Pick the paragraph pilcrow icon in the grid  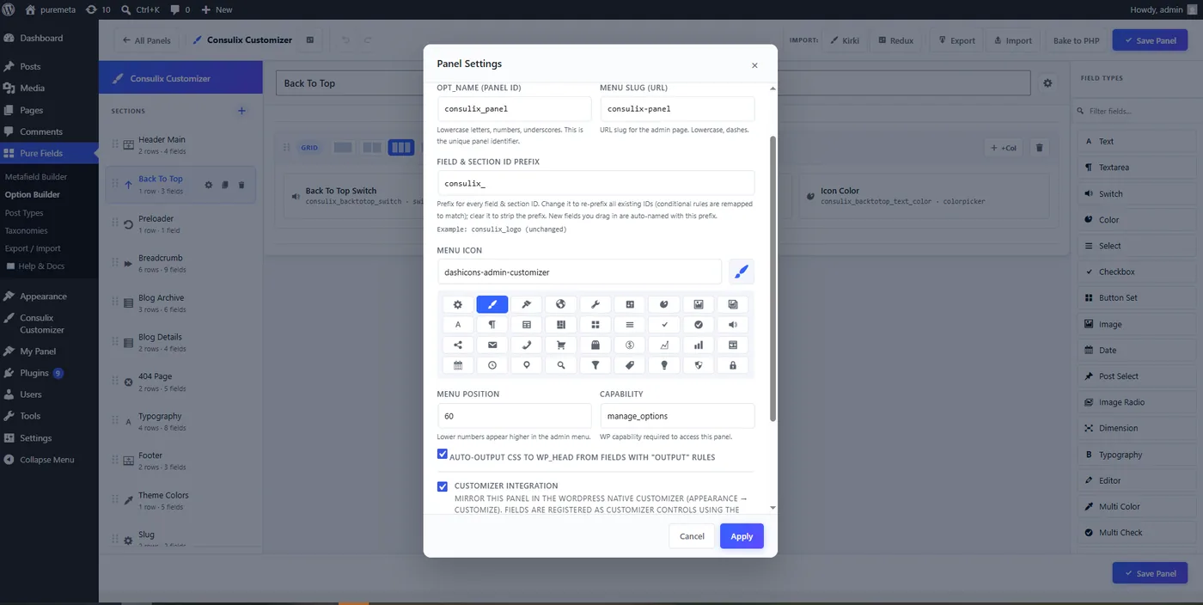click(492, 325)
